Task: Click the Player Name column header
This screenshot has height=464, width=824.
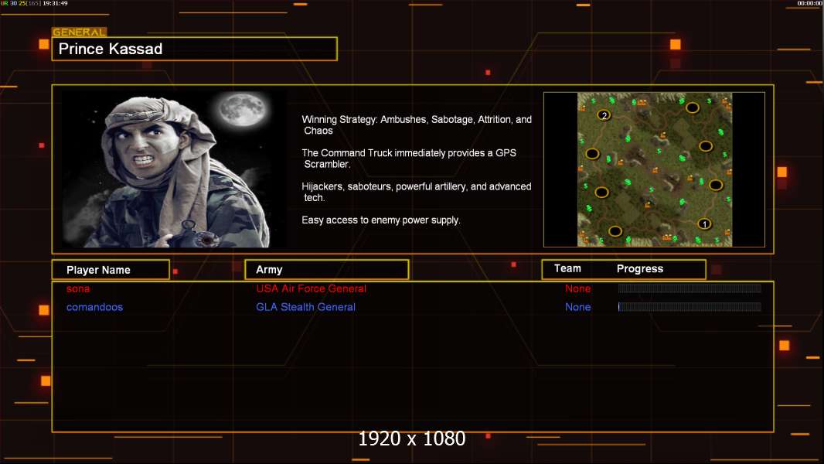Action: (111, 270)
